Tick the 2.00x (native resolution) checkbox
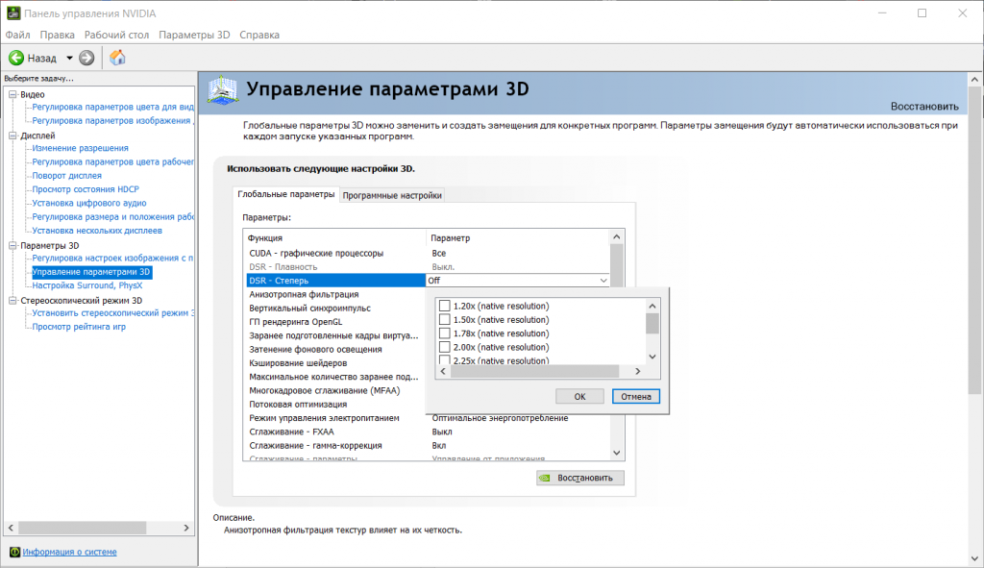Screen dimensions: 984x568 coord(444,347)
